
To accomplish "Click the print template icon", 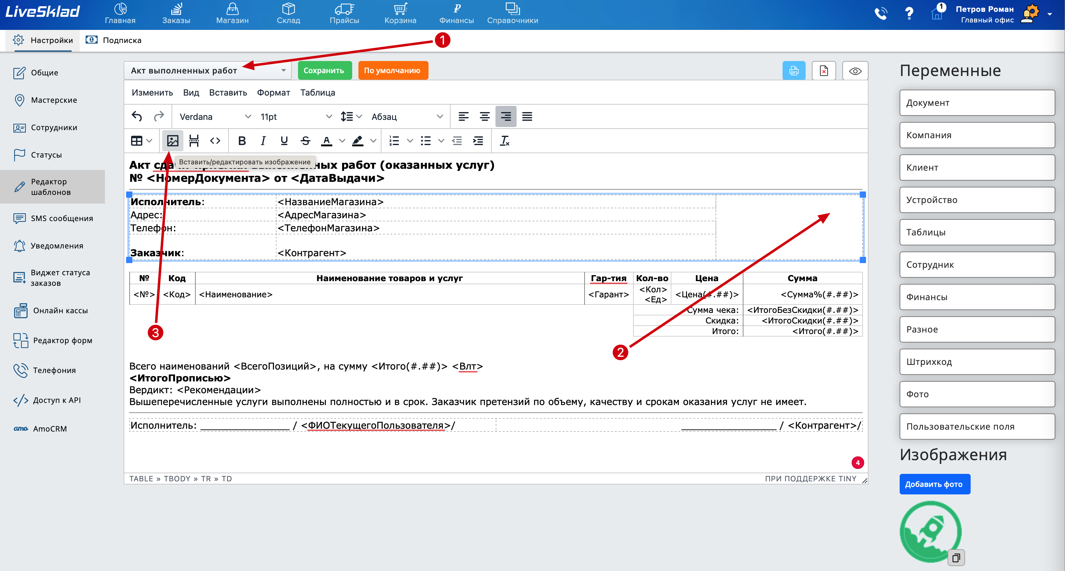I will click(793, 71).
